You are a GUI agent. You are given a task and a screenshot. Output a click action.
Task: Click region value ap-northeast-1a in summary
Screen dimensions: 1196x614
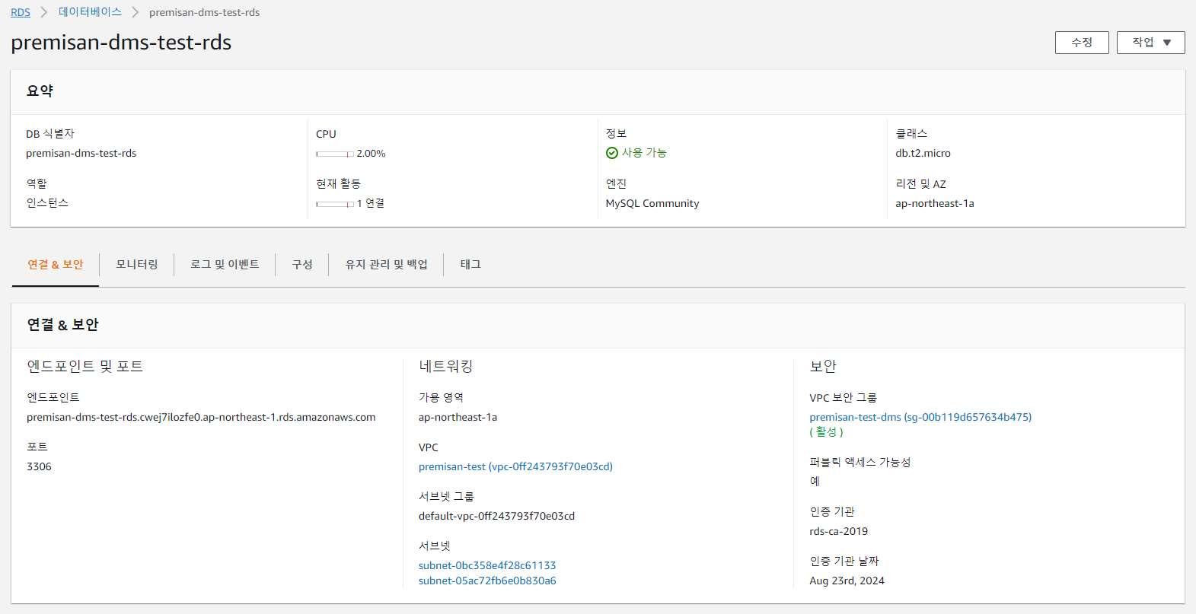(x=935, y=203)
